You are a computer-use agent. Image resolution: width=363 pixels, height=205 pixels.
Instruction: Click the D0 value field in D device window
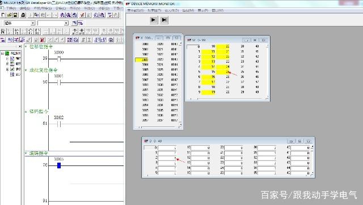coord(167,147)
